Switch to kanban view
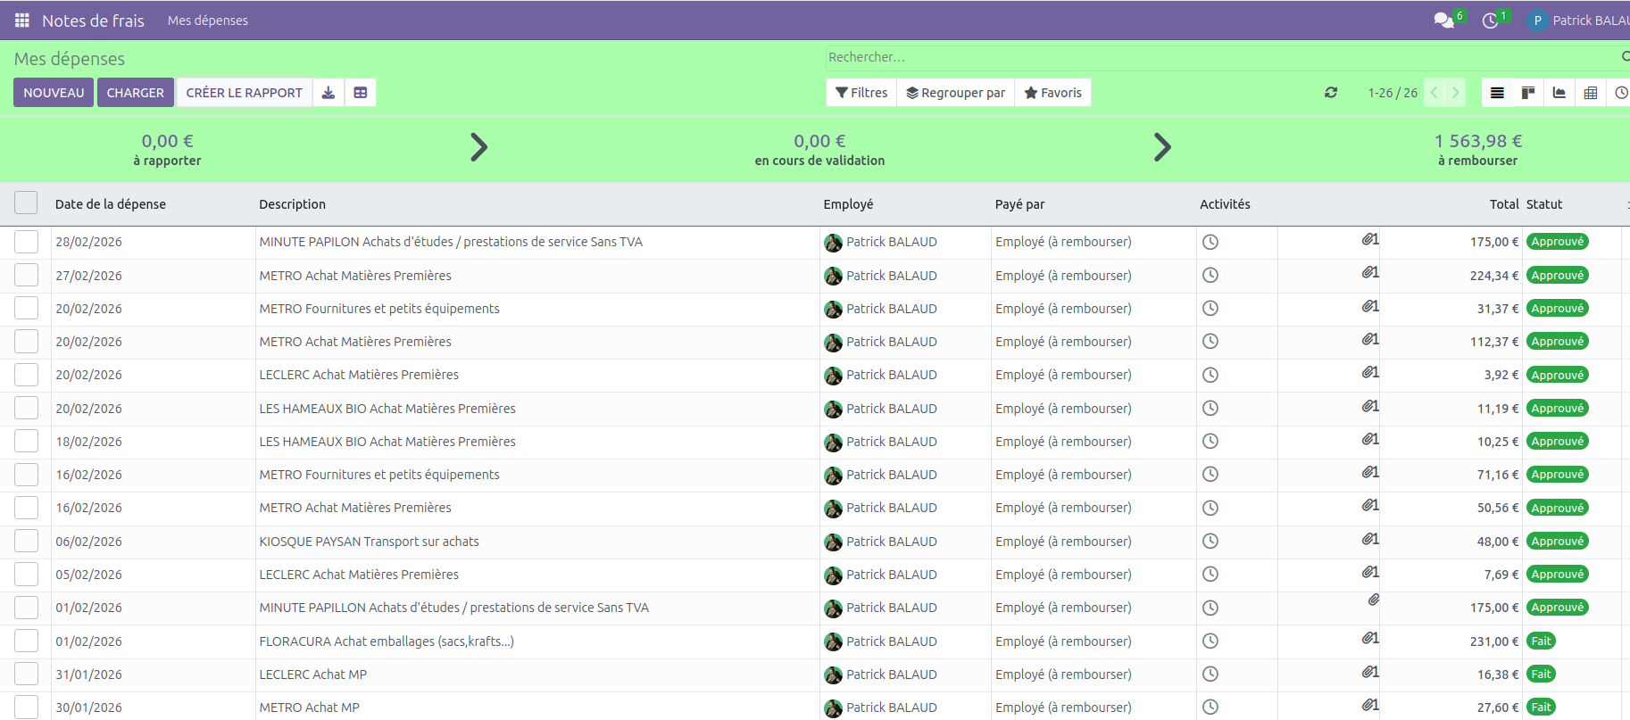The height and width of the screenshot is (720, 1630). tap(1528, 93)
